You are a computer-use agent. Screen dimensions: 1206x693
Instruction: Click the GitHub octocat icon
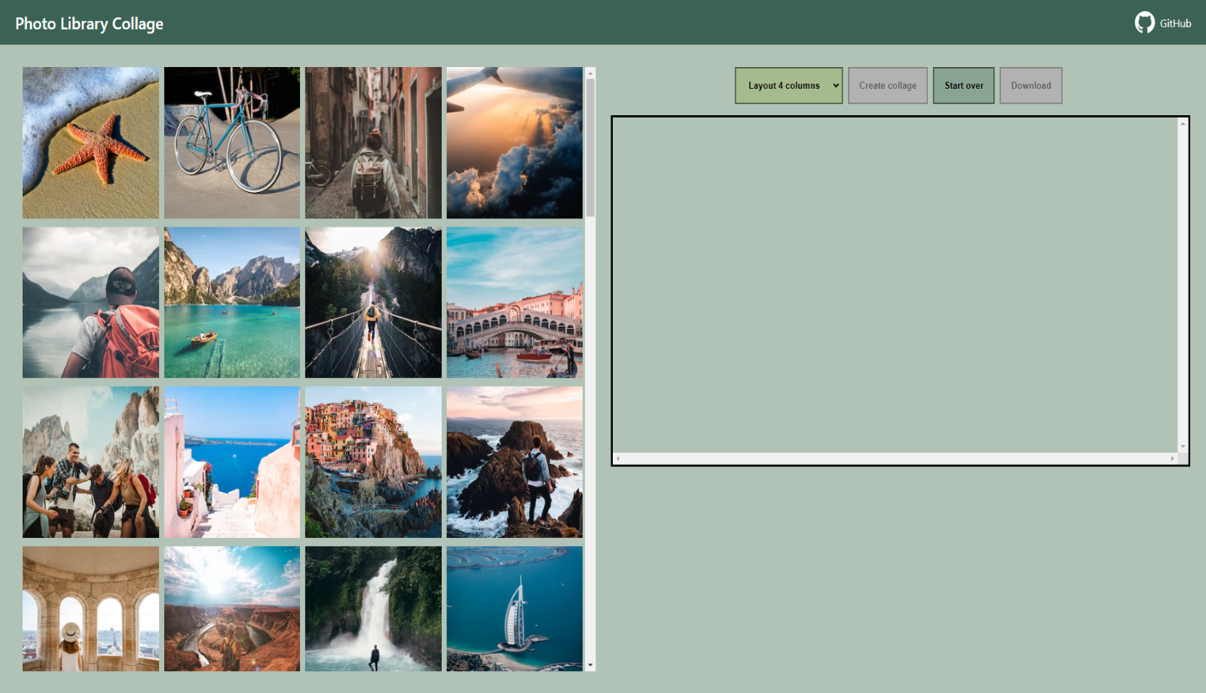click(1144, 23)
